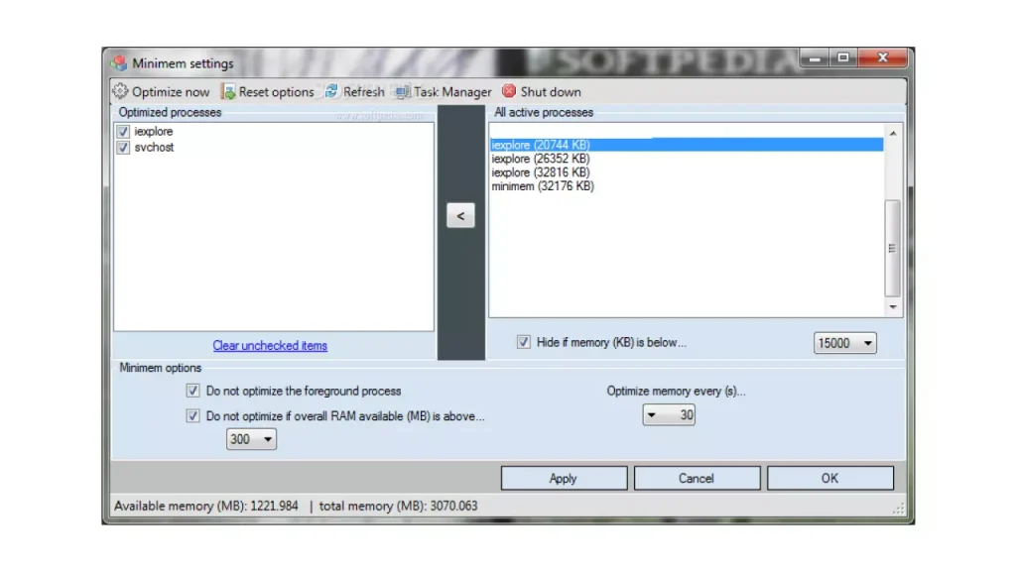Click the process list scroll up arrow
1016x571 pixels.
893,133
